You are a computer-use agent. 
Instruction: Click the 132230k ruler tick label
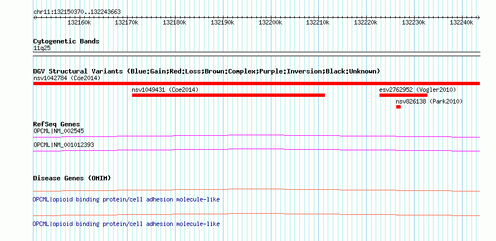point(414,22)
